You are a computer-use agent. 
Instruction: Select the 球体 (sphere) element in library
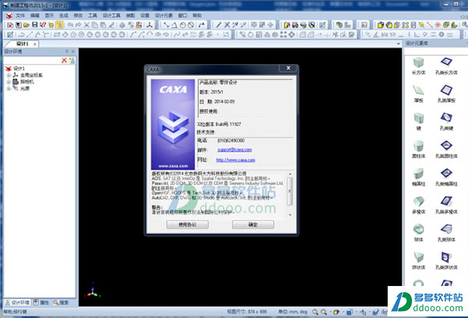(x=418, y=233)
